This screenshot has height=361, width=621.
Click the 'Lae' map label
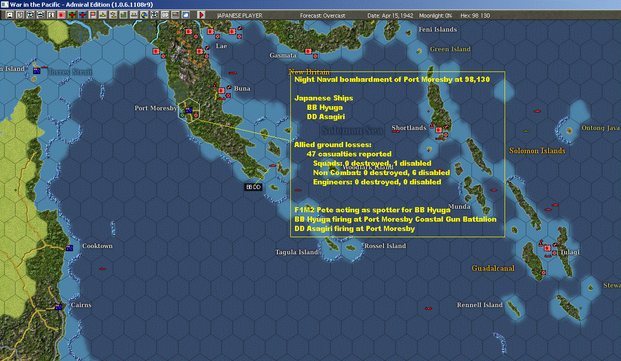[221, 46]
